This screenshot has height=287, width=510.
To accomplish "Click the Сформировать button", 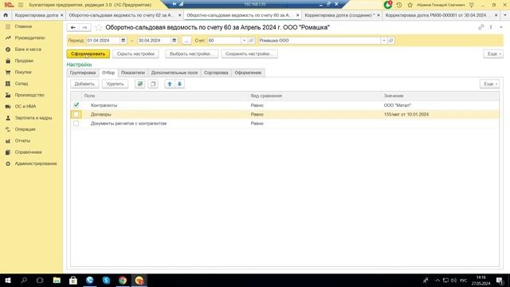I will click(x=88, y=53).
